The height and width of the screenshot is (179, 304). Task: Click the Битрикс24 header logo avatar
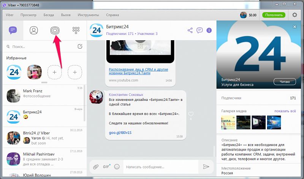(x=97, y=30)
